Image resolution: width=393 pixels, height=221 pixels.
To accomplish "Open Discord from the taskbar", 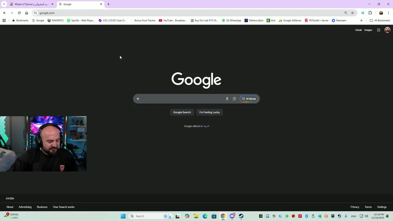I will click(x=232, y=216).
